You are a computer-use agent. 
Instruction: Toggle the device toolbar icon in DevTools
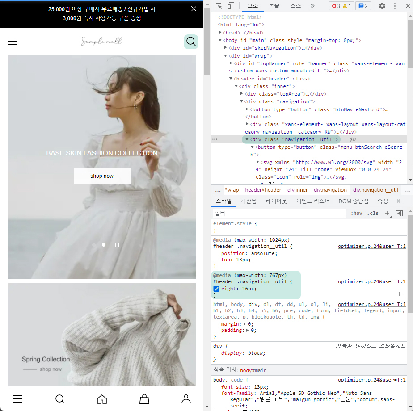pyautogui.click(x=231, y=6)
